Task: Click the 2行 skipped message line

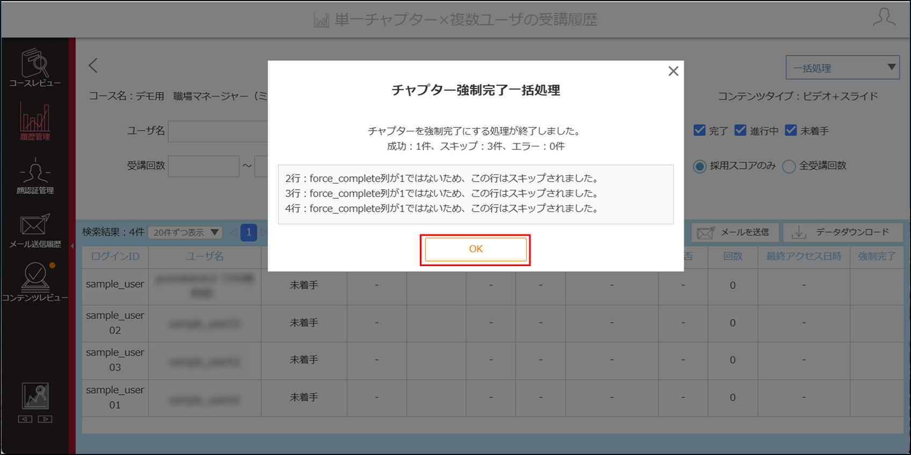Action: [x=442, y=179]
